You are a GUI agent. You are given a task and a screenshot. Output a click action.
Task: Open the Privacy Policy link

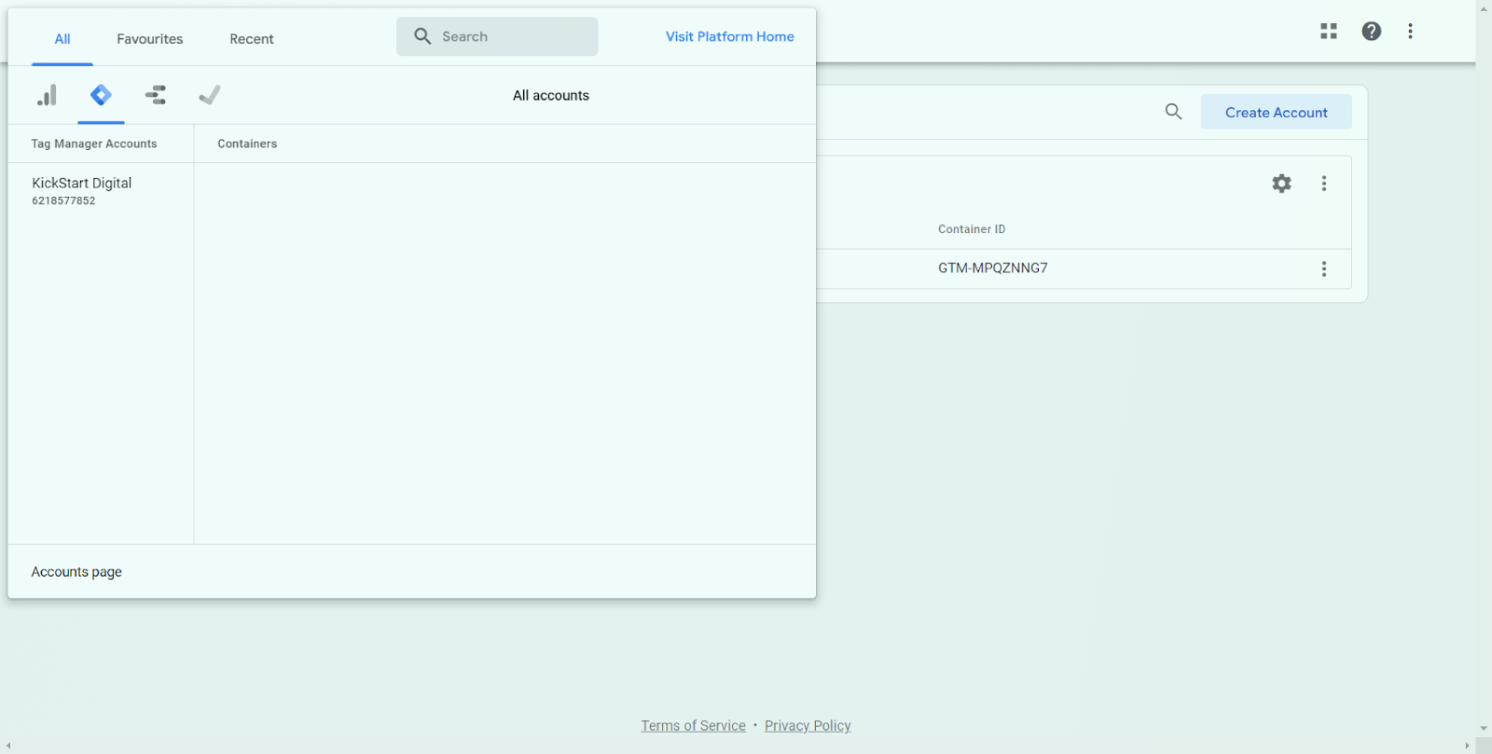808,726
